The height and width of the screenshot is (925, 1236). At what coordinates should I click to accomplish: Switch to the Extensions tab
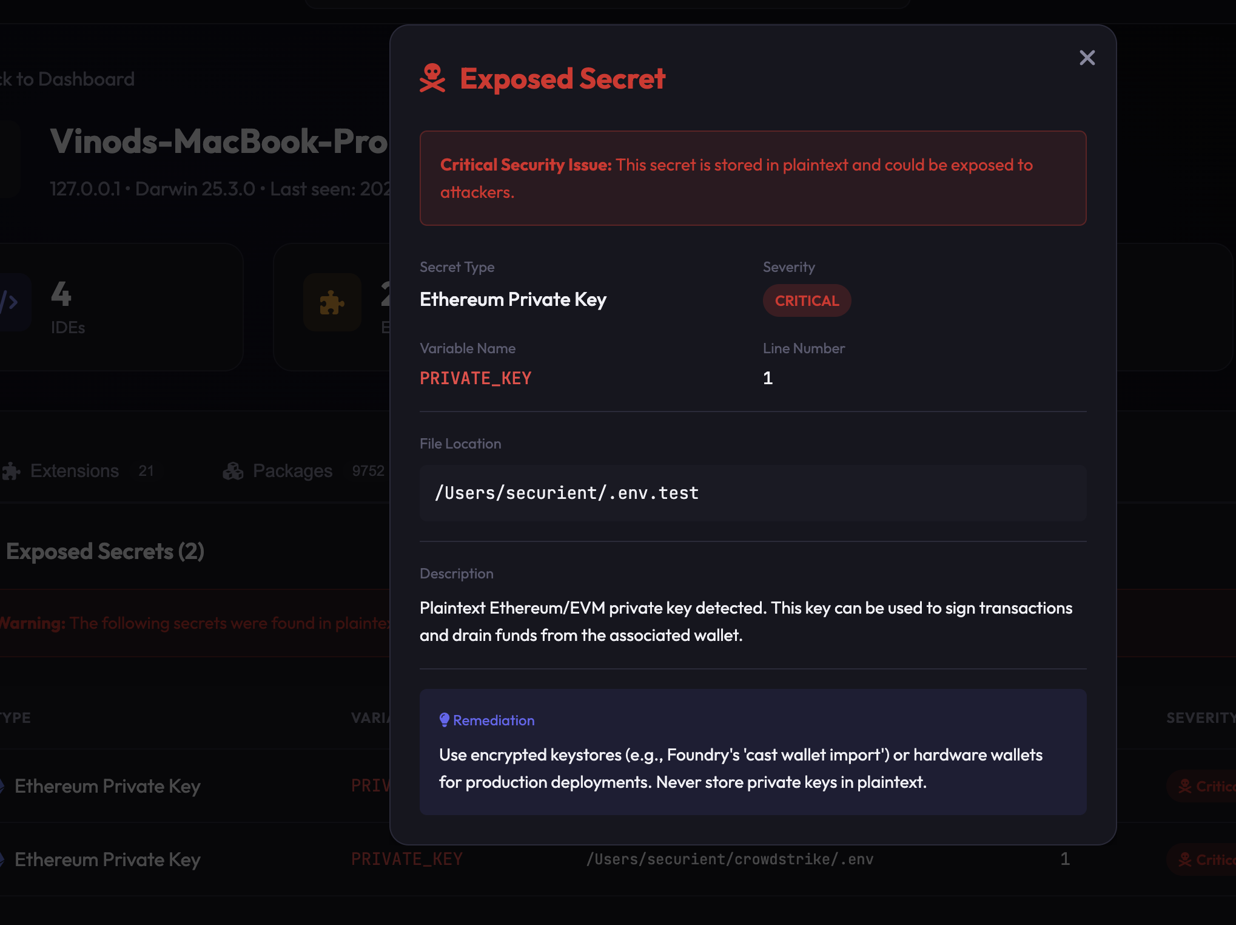(75, 471)
